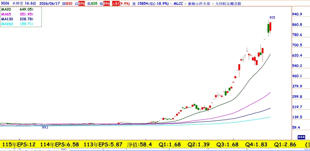This screenshot has width=310, height=151.
Task: Click the Q3:1.68 quarterly EPS
Action: point(228,145)
